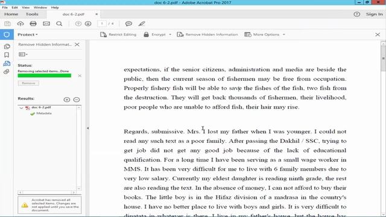Open the Encrypt dropdown arrow
Image resolution: width=386 pixels, height=217 pixels.
[x=170, y=35]
